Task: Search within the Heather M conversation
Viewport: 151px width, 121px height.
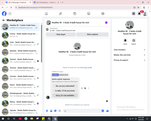Action: (134, 41)
